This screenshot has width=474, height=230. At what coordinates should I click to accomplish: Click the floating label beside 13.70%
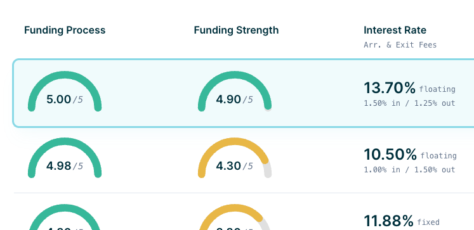[x=437, y=89]
